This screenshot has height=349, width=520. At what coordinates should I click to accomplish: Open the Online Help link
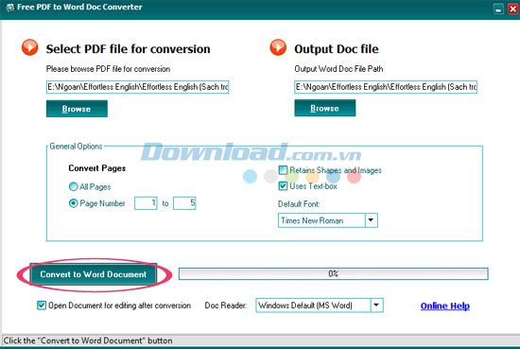click(x=445, y=305)
